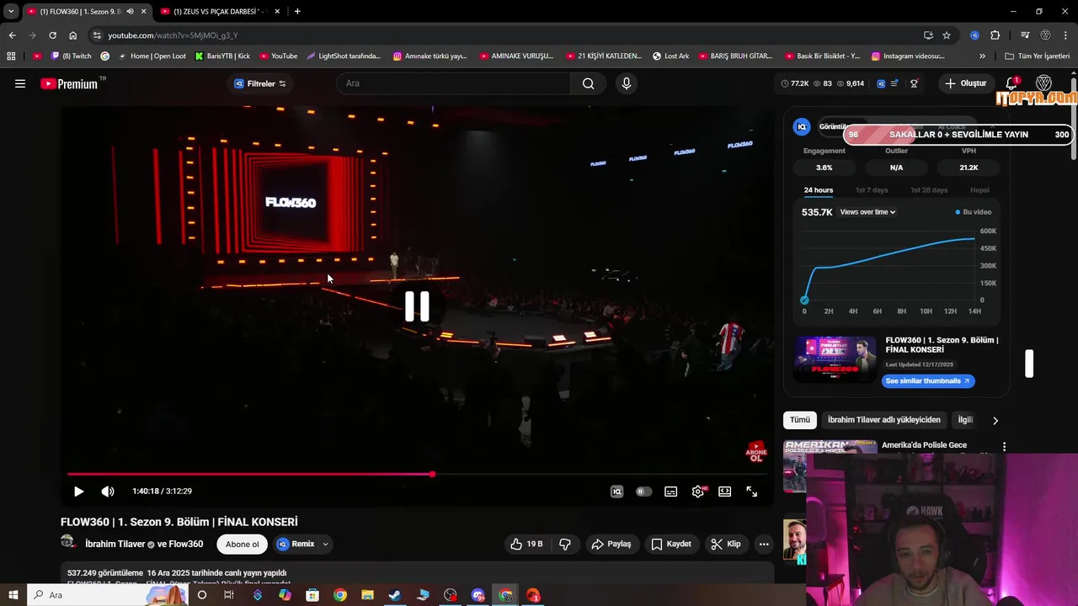Click the search magnifier button

click(588, 83)
